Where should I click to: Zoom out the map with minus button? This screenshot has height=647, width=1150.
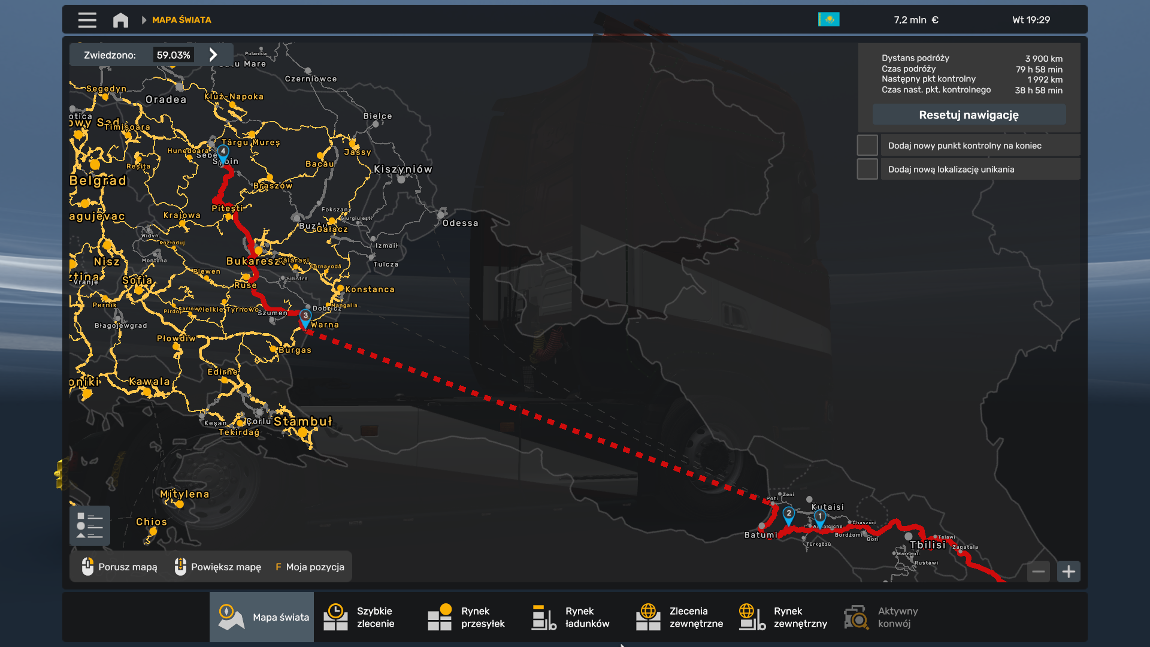pyautogui.click(x=1039, y=572)
